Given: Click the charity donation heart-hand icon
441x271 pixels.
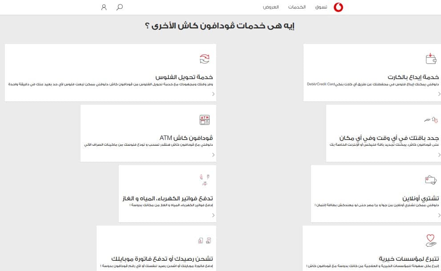Looking at the screenshot, I should pyautogui.click(x=430, y=240).
